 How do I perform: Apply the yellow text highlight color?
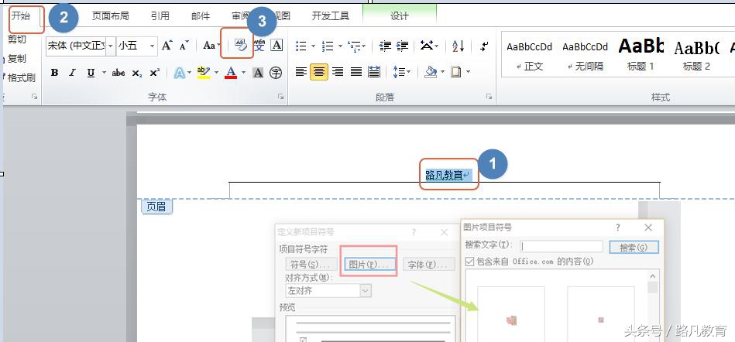tap(204, 73)
